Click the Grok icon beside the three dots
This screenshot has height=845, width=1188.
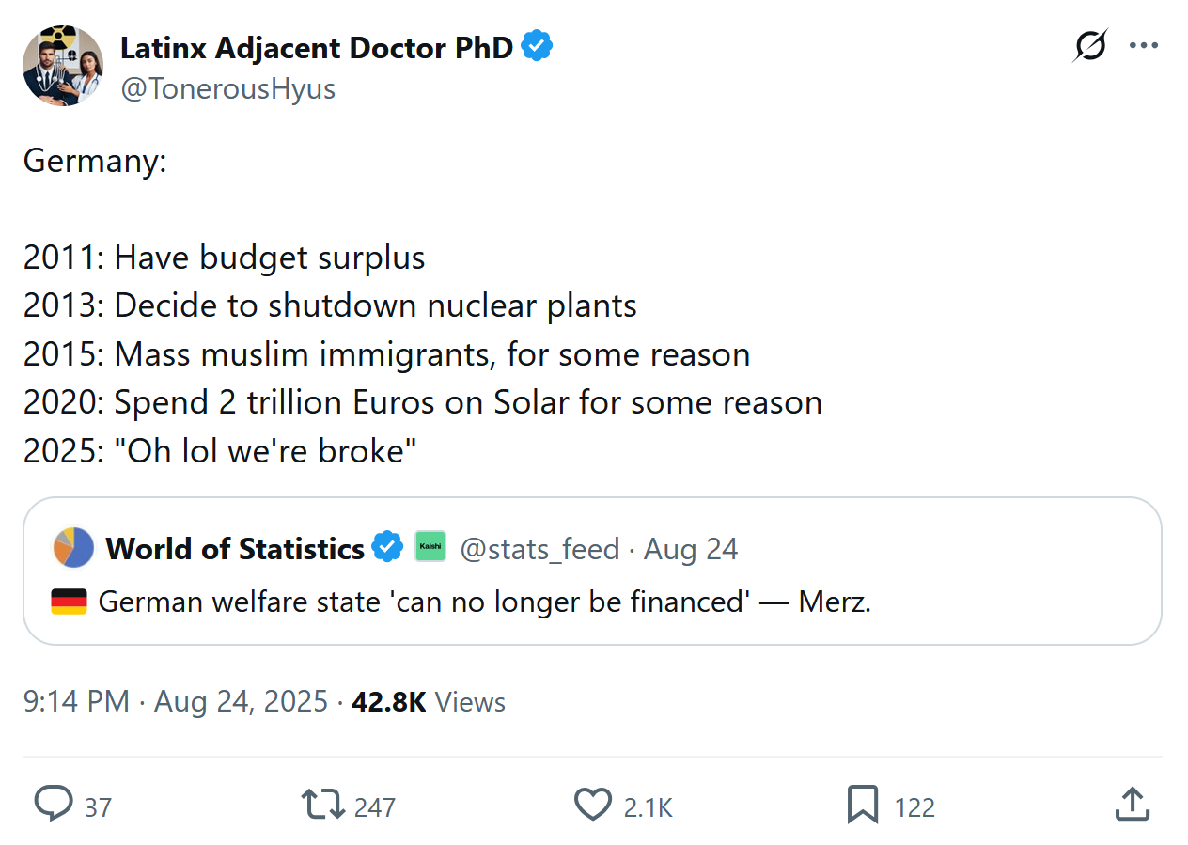[x=1090, y=45]
